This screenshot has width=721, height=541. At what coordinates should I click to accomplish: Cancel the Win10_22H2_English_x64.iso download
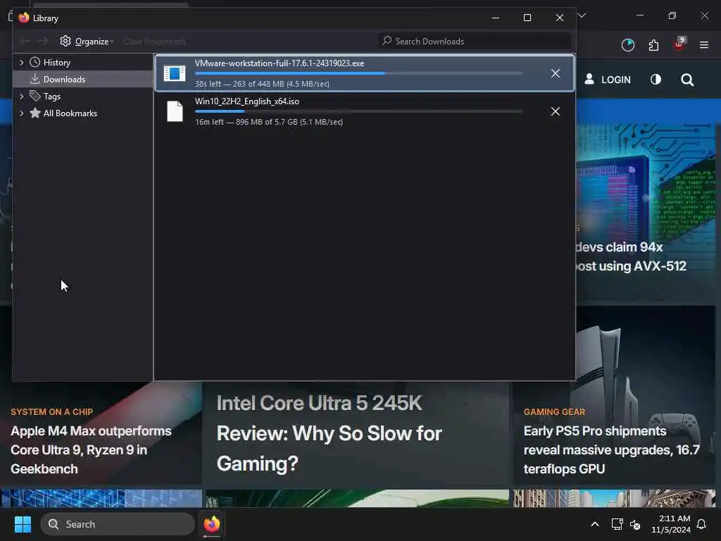(556, 112)
